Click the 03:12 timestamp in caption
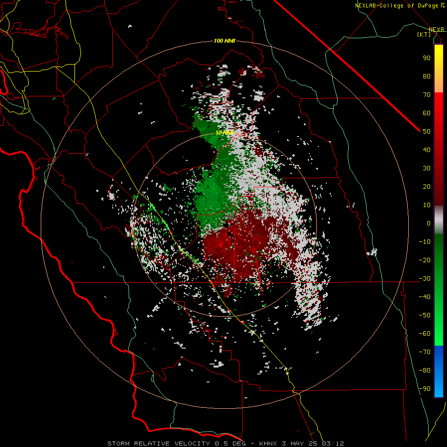 pyautogui.click(x=333, y=444)
